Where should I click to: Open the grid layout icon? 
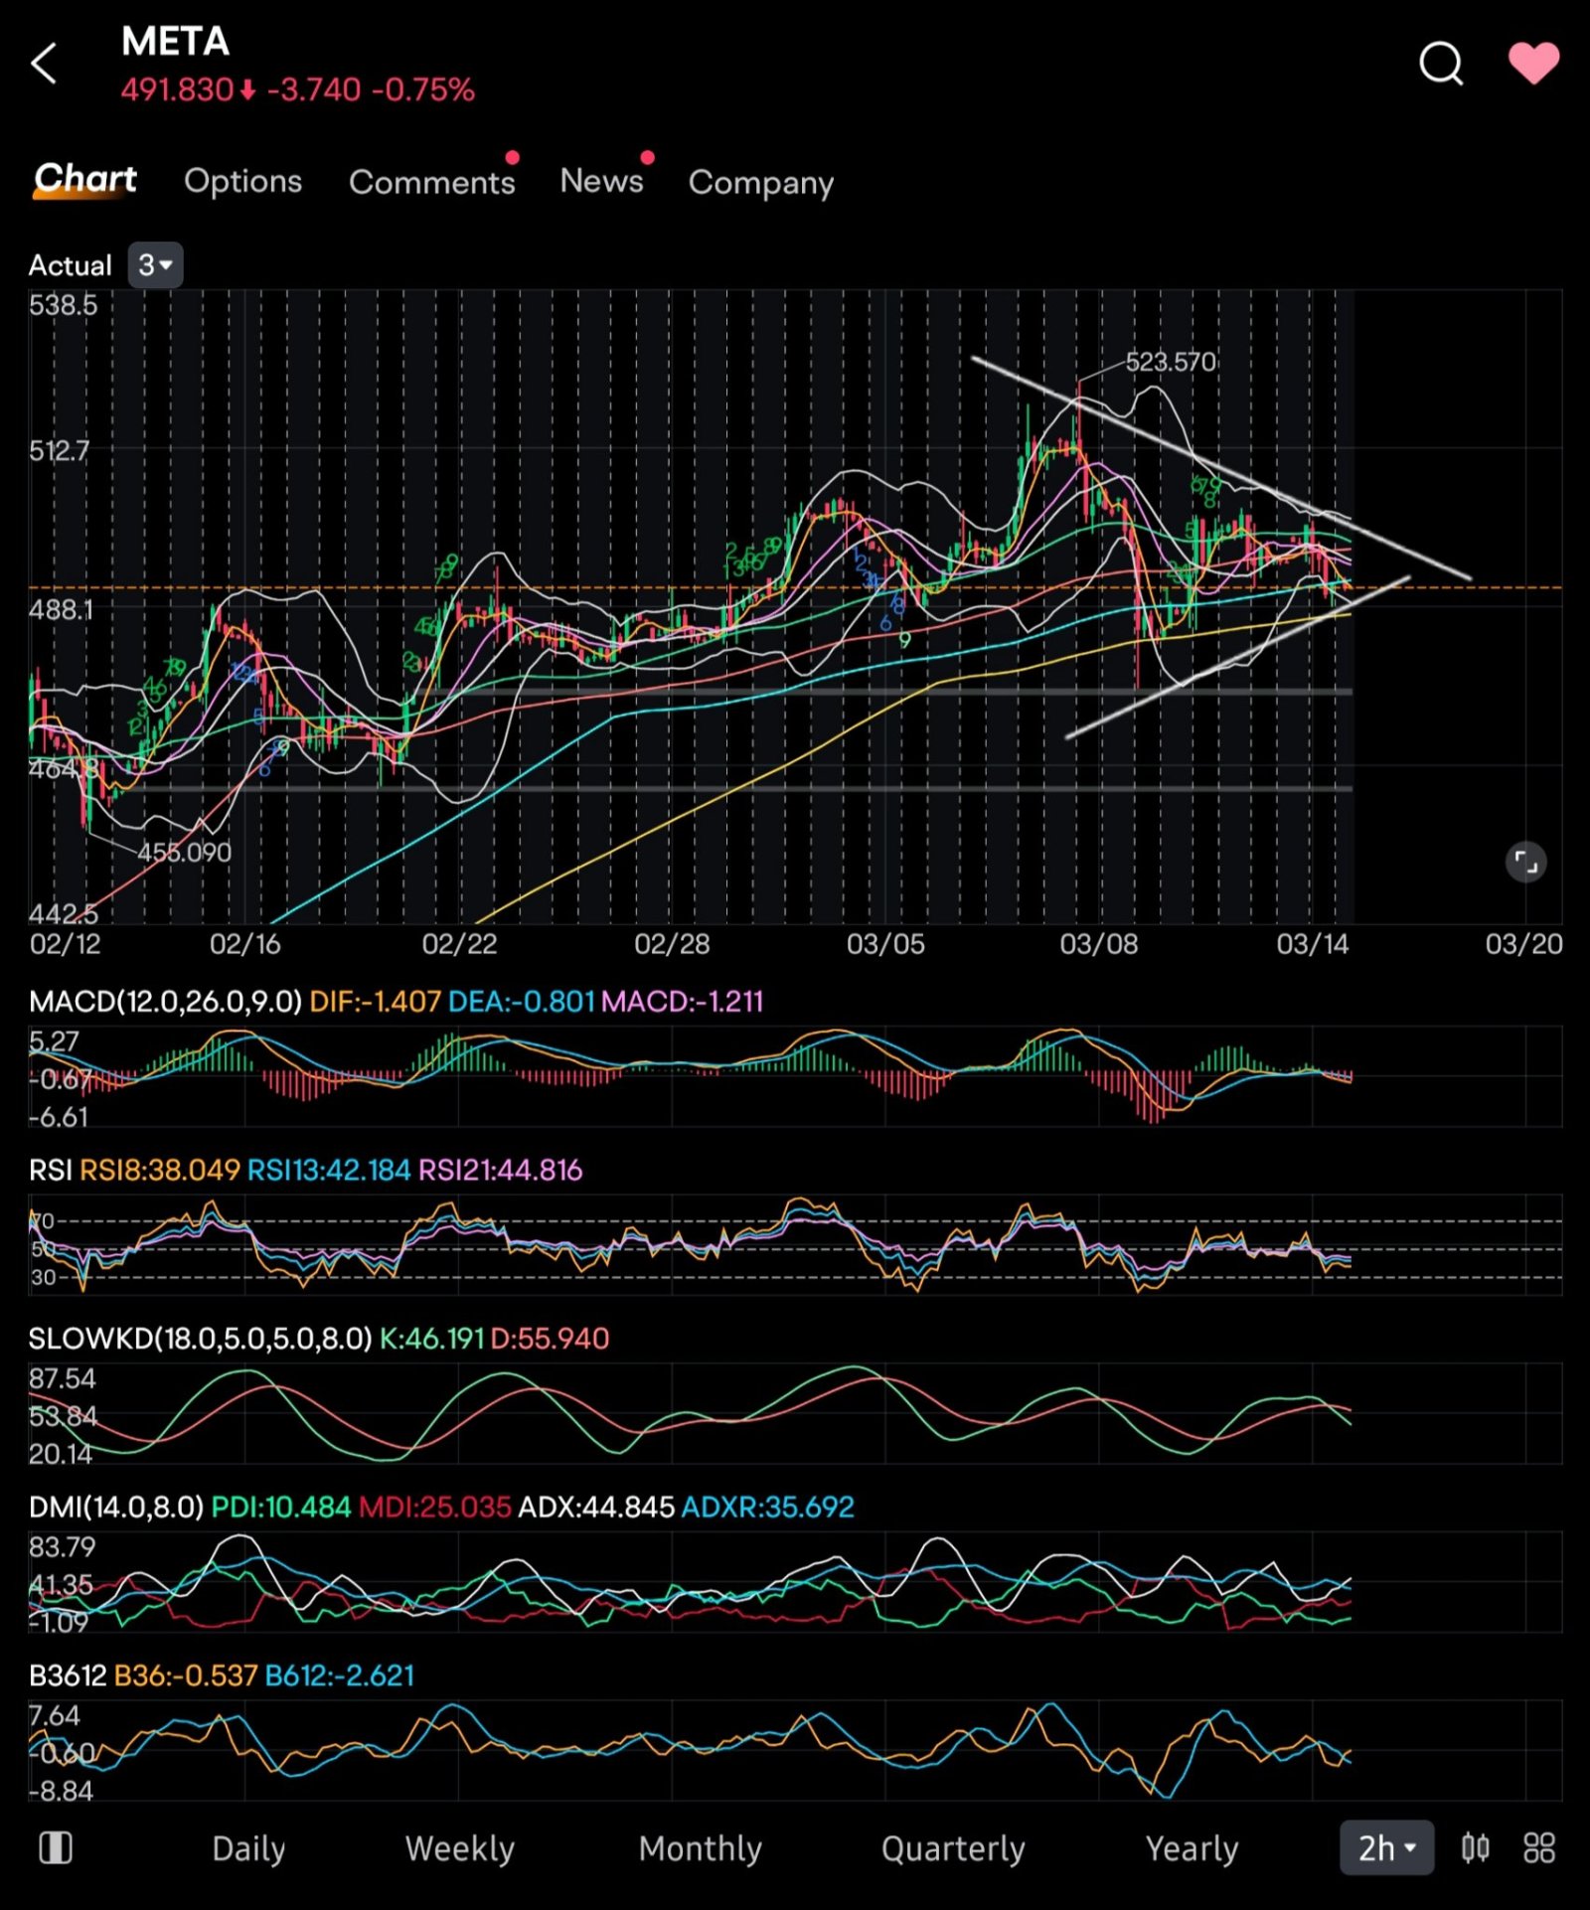click(x=1538, y=1847)
